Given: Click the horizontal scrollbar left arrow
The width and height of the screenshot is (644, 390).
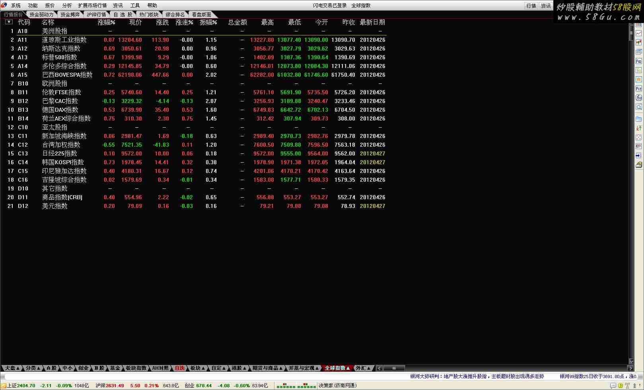Looking at the screenshot, I should tap(379, 368).
